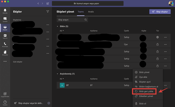
Task: Click the BT team name
Action: point(67,85)
